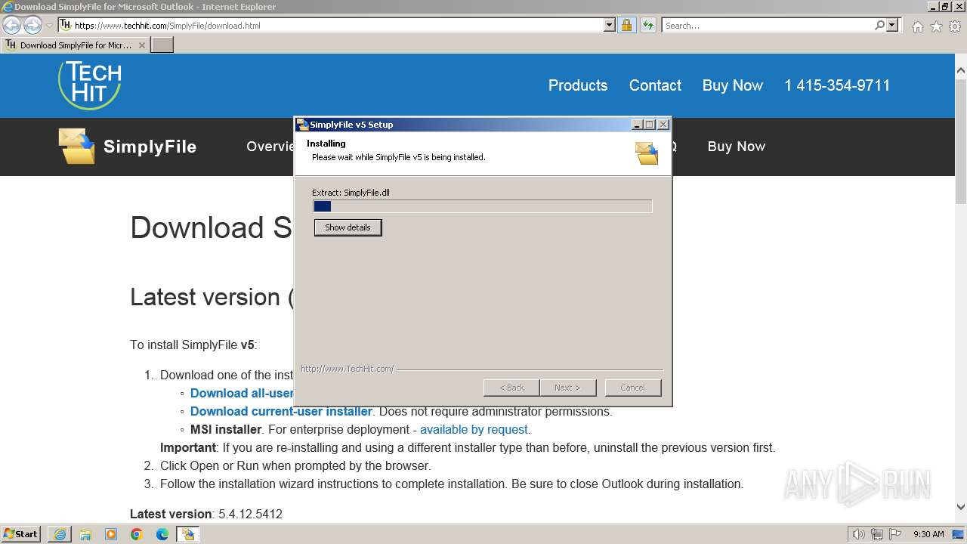The width and height of the screenshot is (967, 544).
Task: Click the Cancel button in Setup
Action: (632, 388)
